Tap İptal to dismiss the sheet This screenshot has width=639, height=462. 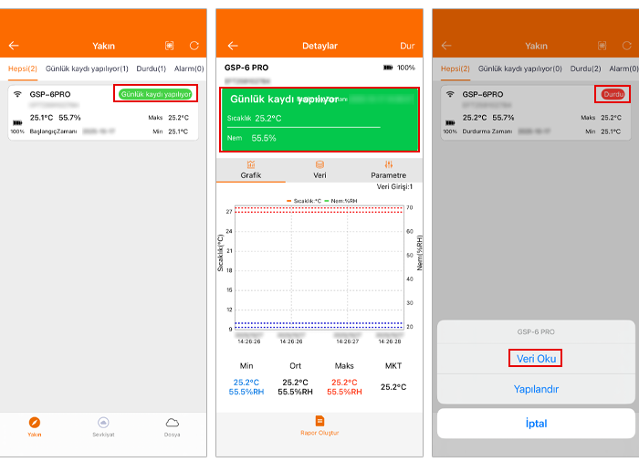click(536, 424)
